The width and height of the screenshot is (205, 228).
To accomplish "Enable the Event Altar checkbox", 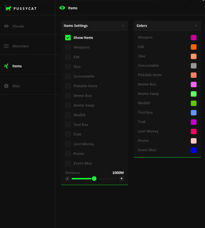I will [68, 163].
